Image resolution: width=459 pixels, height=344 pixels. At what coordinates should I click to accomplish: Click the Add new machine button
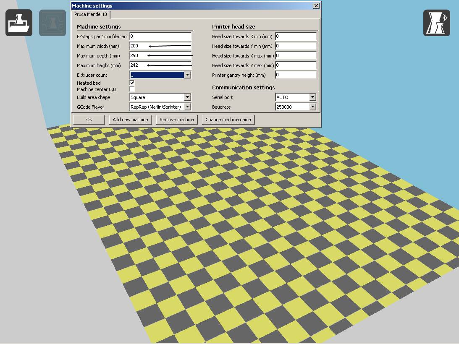click(131, 120)
